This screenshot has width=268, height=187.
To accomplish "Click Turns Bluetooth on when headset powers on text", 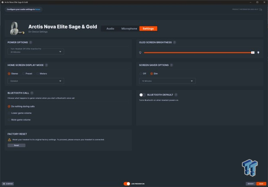I will 159,100.
